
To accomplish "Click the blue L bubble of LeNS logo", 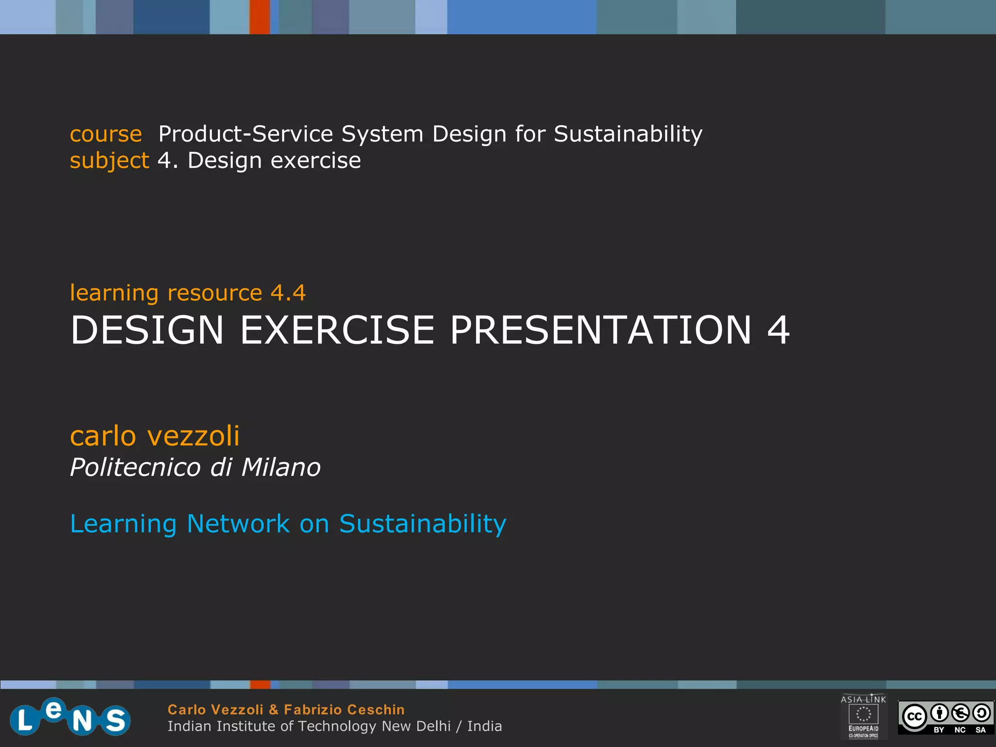I will pos(24,720).
